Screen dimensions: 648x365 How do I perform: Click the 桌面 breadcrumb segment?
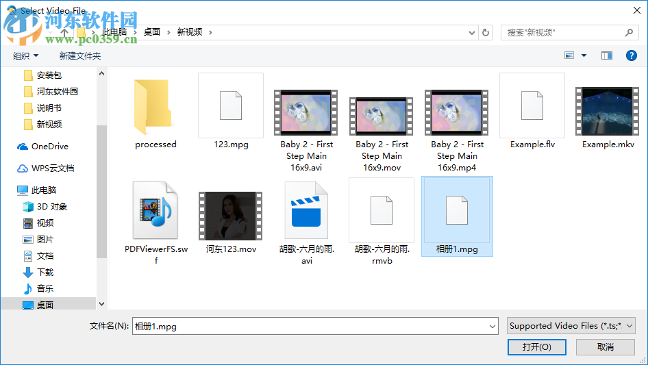(x=151, y=32)
